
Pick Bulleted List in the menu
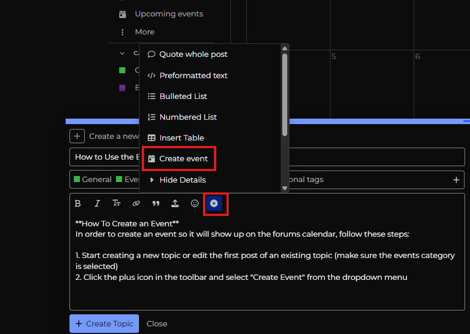coord(183,96)
